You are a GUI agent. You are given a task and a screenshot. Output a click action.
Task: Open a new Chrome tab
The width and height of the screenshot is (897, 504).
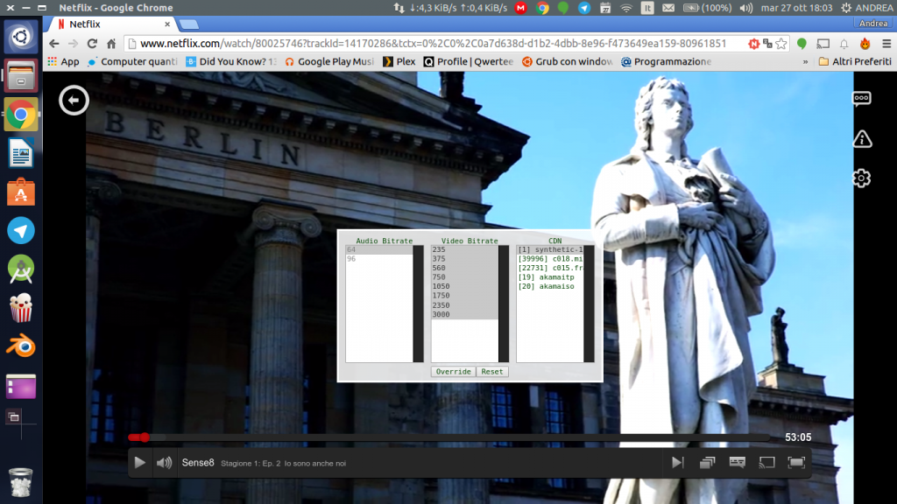(x=189, y=24)
